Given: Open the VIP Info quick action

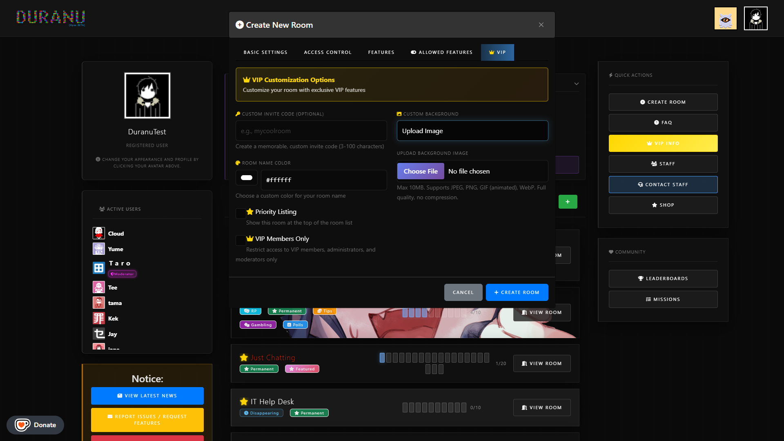Looking at the screenshot, I should (x=663, y=143).
